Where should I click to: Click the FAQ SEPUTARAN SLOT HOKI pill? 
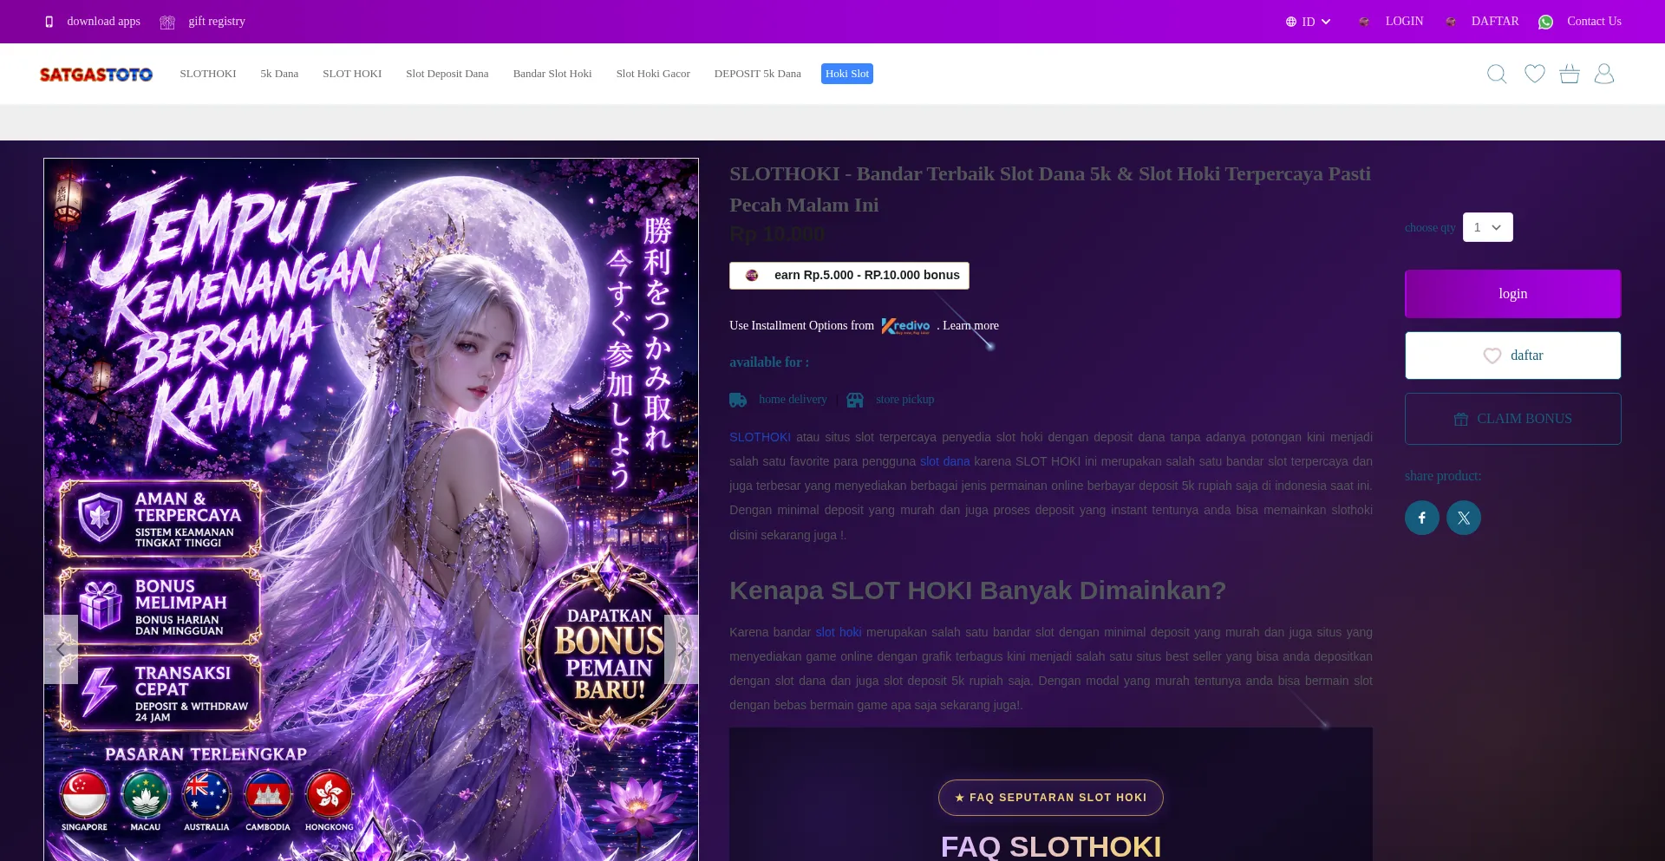coord(1051,798)
